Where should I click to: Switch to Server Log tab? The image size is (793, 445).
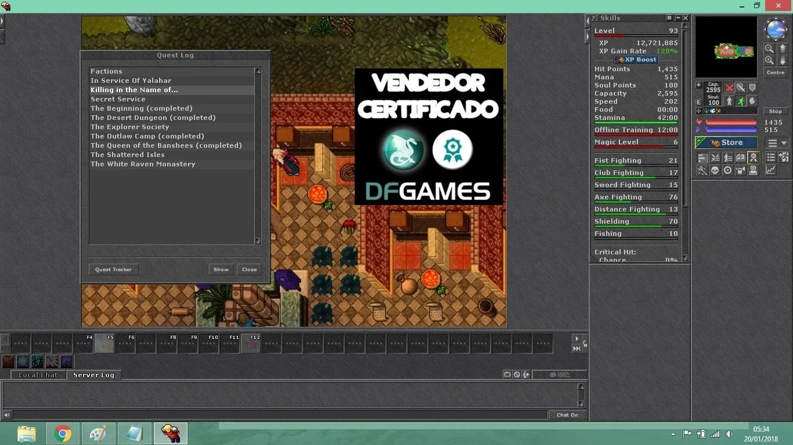pos(93,375)
